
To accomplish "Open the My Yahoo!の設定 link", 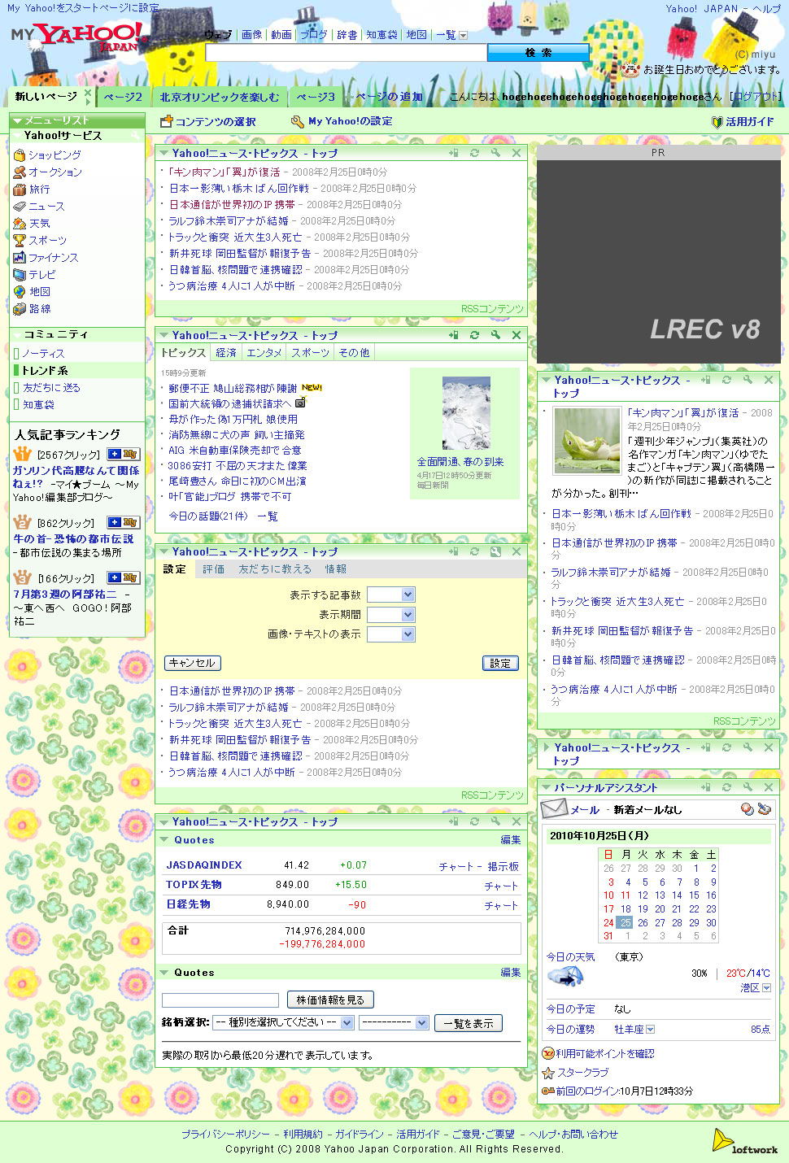I will 342,121.
